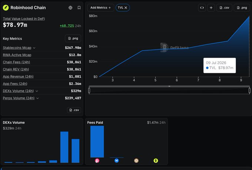This screenshot has height=170, width=252.
Task: Open the RWA Active Mcap link
Action: (x=17, y=55)
